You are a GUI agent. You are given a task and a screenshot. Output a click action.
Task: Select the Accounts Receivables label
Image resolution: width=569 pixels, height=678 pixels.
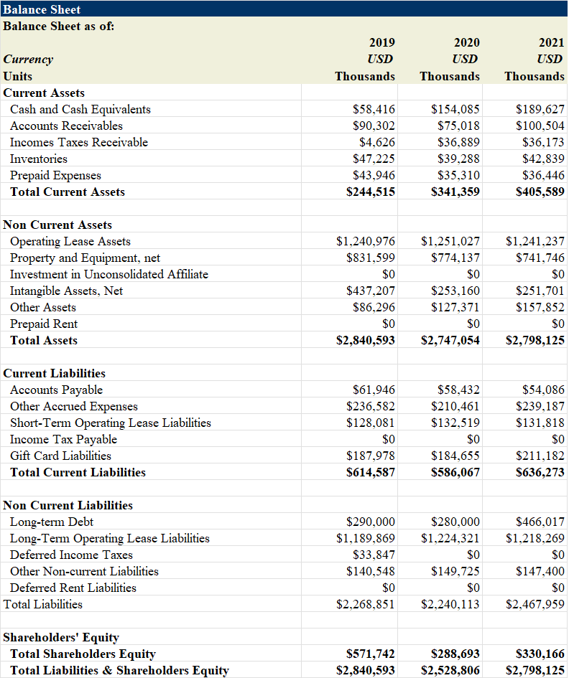tap(66, 126)
